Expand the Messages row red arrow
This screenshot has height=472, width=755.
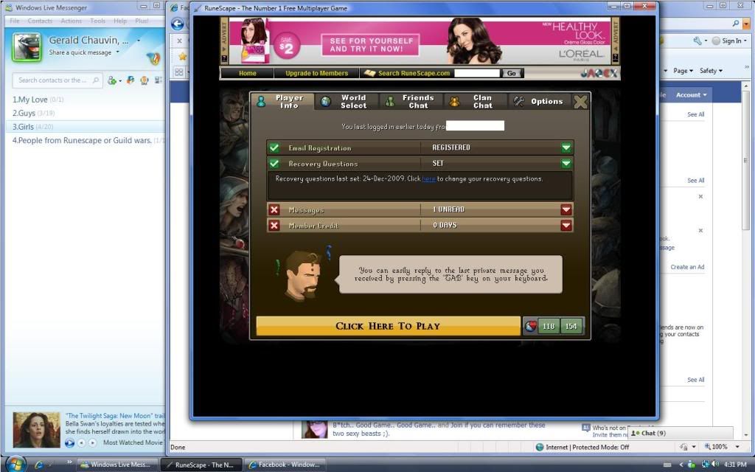click(566, 209)
